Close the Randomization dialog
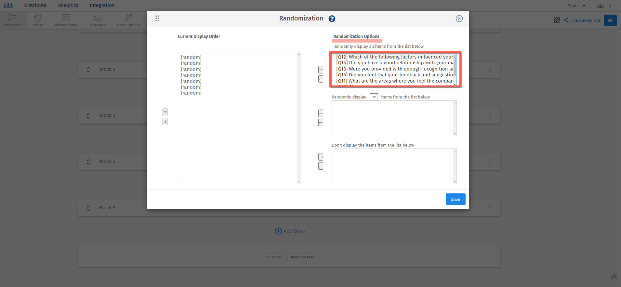This screenshot has height=287, width=621. point(459,19)
